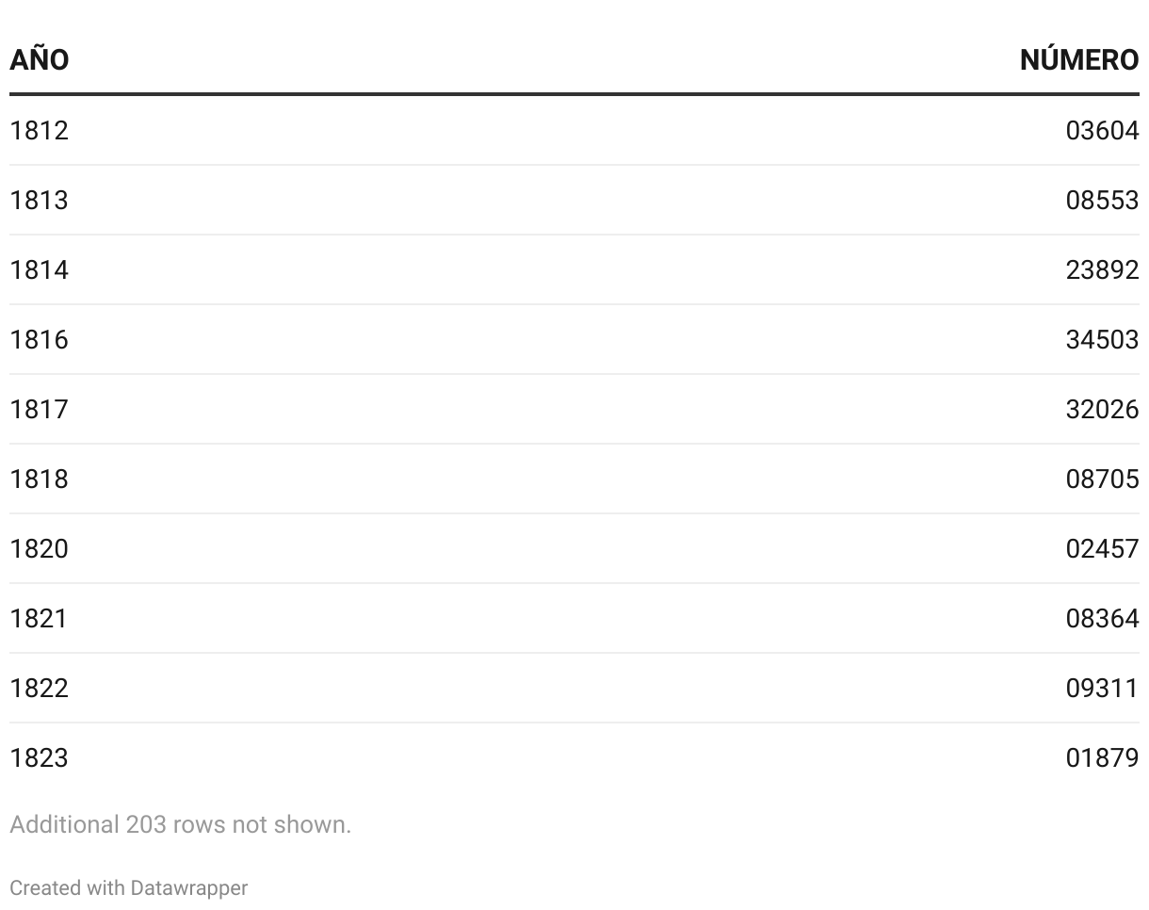Click the number 08705 value
The height and width of the screenshot is (910, 1149).
coord(1102,479)
